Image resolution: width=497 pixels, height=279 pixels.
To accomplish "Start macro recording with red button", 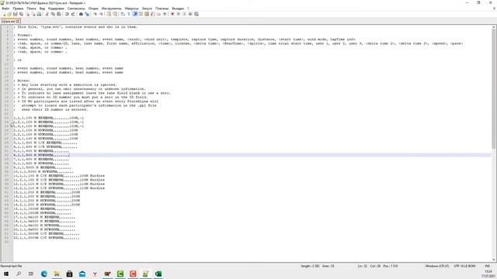I will coord(172,14).
